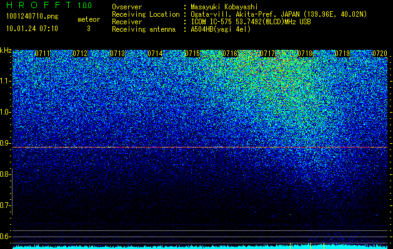Click the 0719 time marker
Image resolution: width=393 pixels, height=249 pixels.
click(342, 54)
